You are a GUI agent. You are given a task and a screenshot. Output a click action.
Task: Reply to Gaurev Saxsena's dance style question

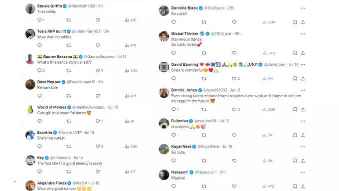click(39, 70)
